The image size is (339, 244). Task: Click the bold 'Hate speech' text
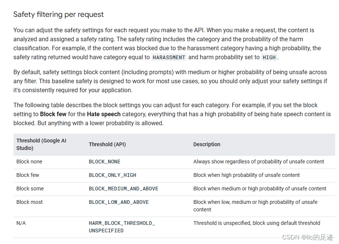[104, 114]
